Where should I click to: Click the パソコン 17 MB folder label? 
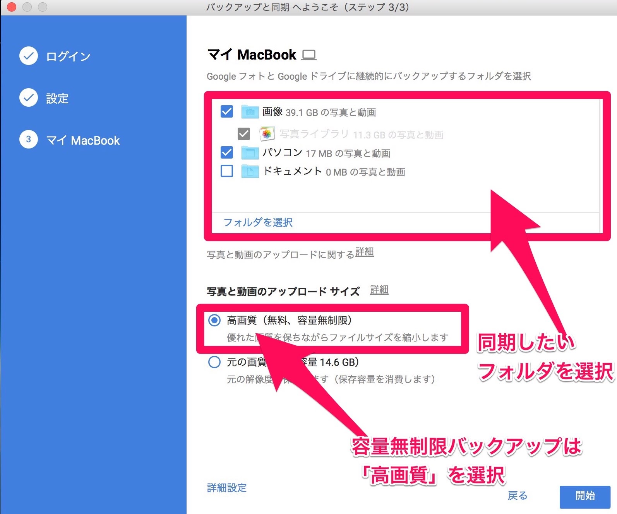pos(326,153)
